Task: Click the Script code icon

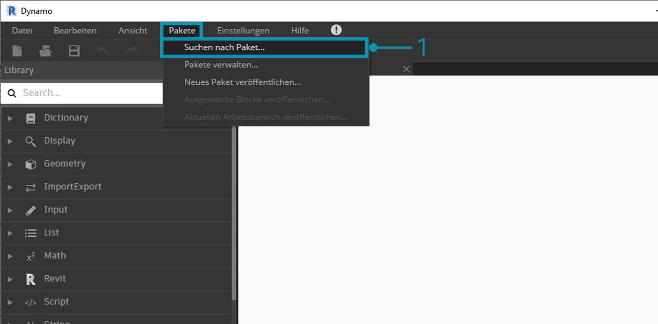Action: (31, 302)
